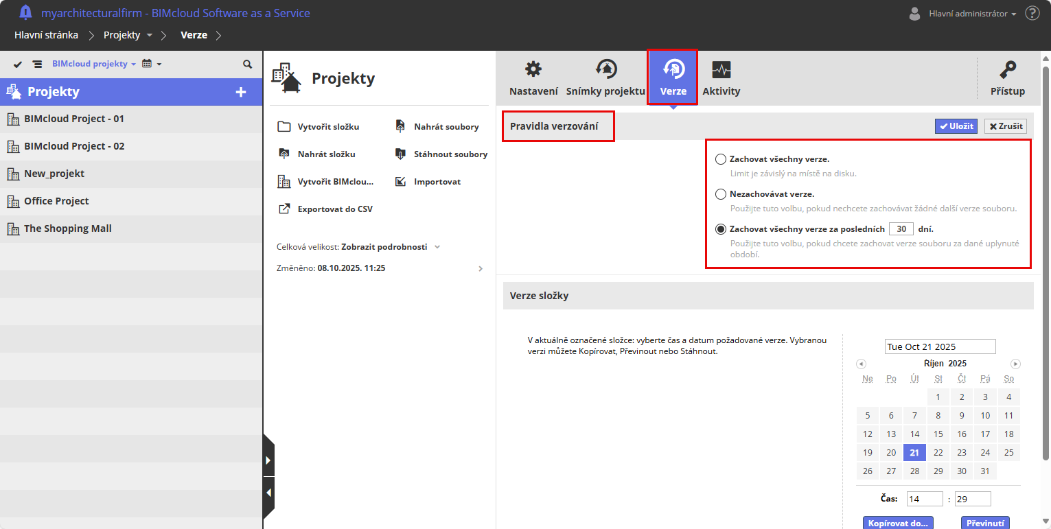Viewport: 1051px width, 529px height.
Task: Open the Aktivity tab
Action: (721, 77)
